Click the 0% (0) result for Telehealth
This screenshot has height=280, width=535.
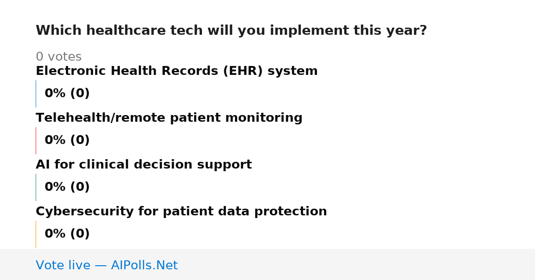(x=67, y=140)
